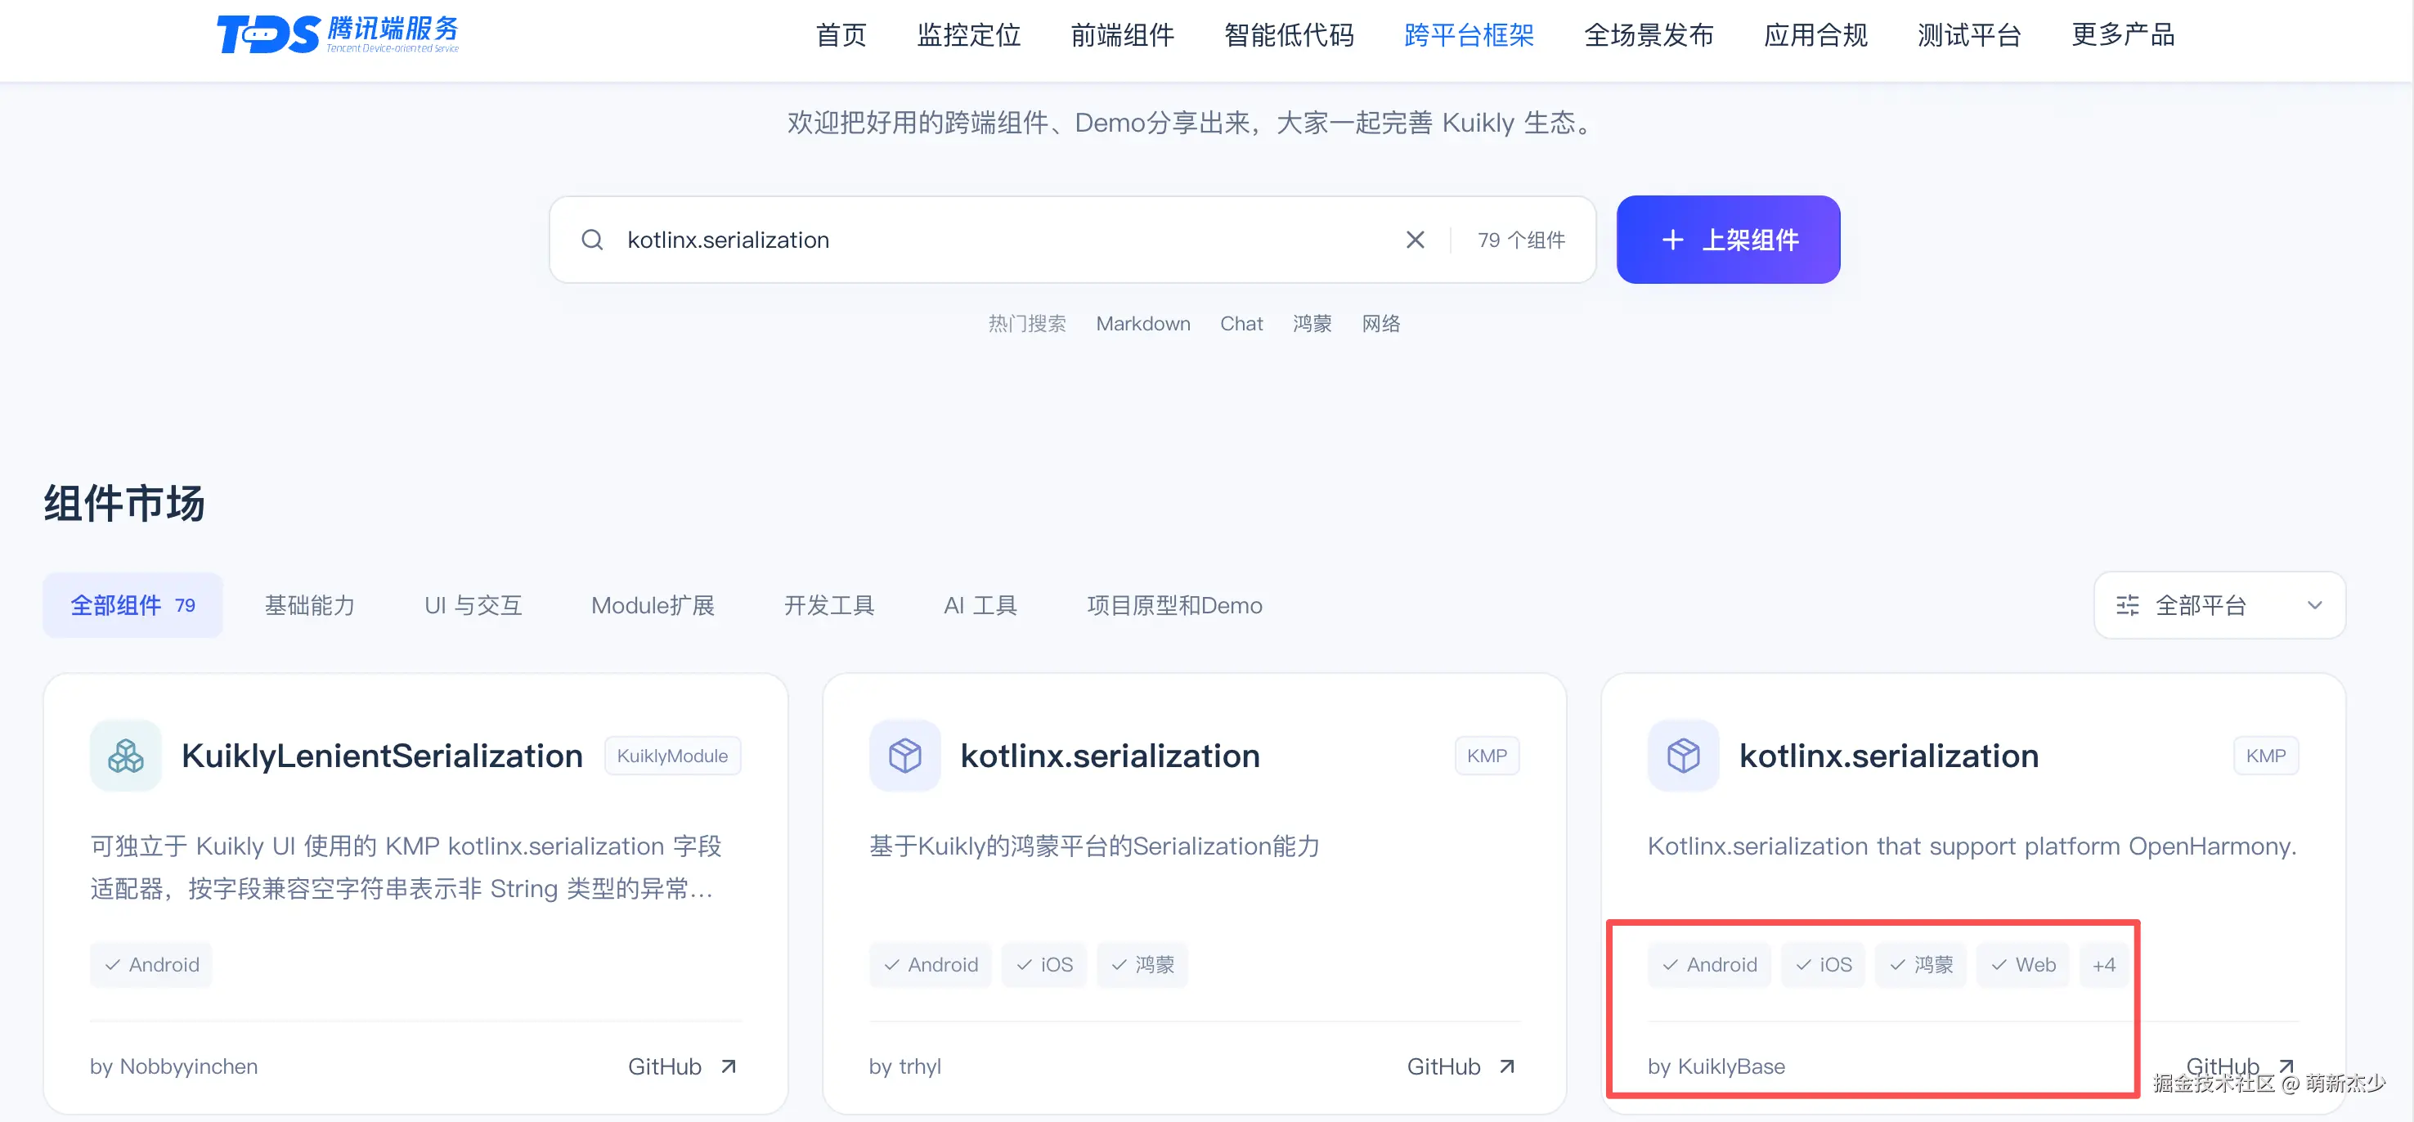
Task: Select the 项目原型和Demo tab
Action: pyautogui.click(x=1174, y=605)
